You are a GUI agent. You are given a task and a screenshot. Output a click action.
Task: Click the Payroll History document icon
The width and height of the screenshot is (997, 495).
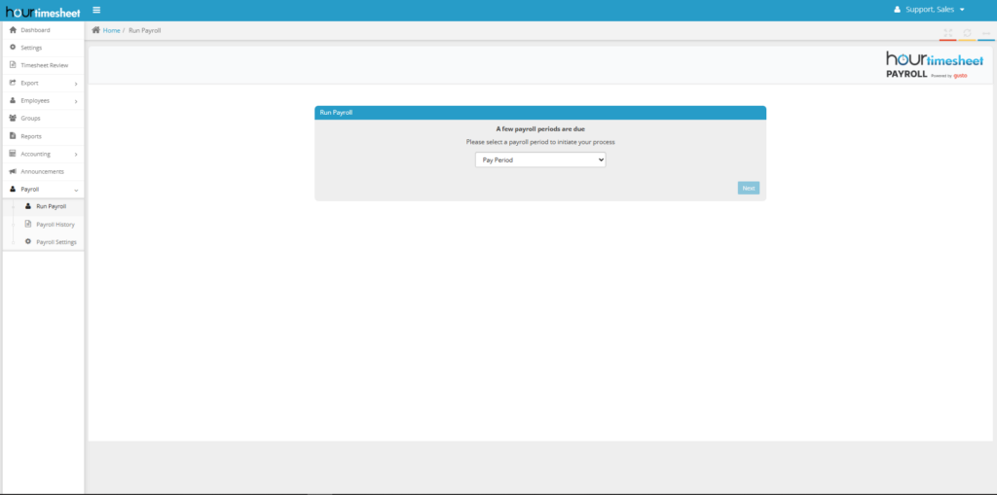28,224
